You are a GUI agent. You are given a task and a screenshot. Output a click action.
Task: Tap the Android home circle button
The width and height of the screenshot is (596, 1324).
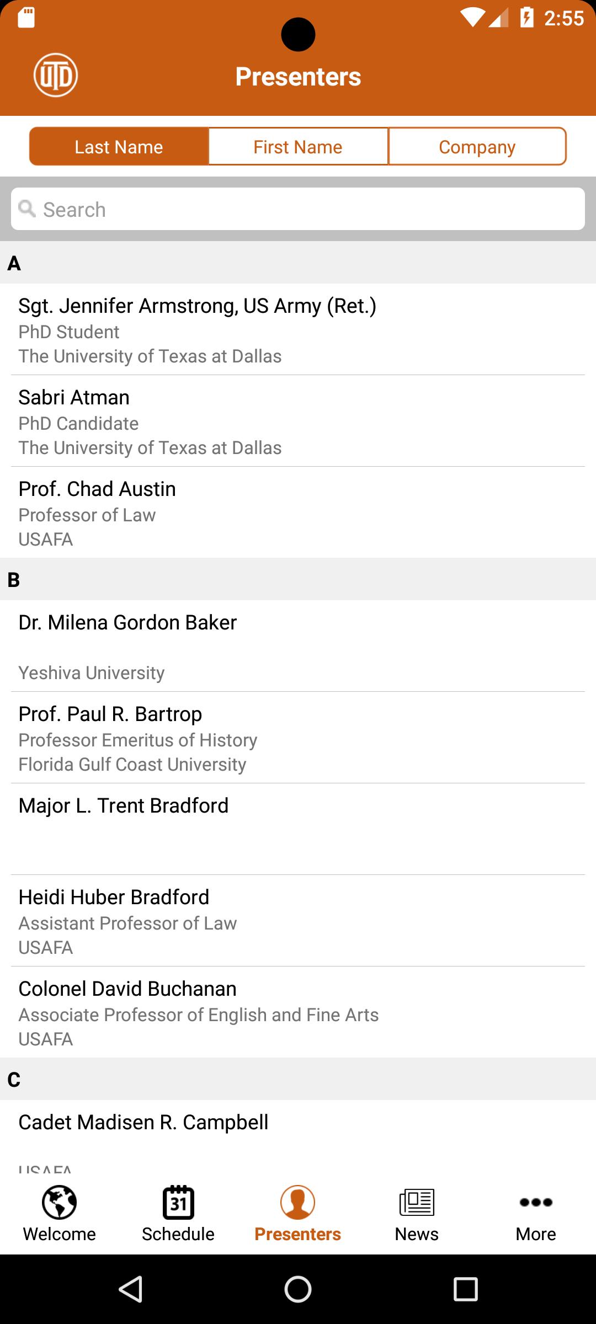click(298, 1289)
